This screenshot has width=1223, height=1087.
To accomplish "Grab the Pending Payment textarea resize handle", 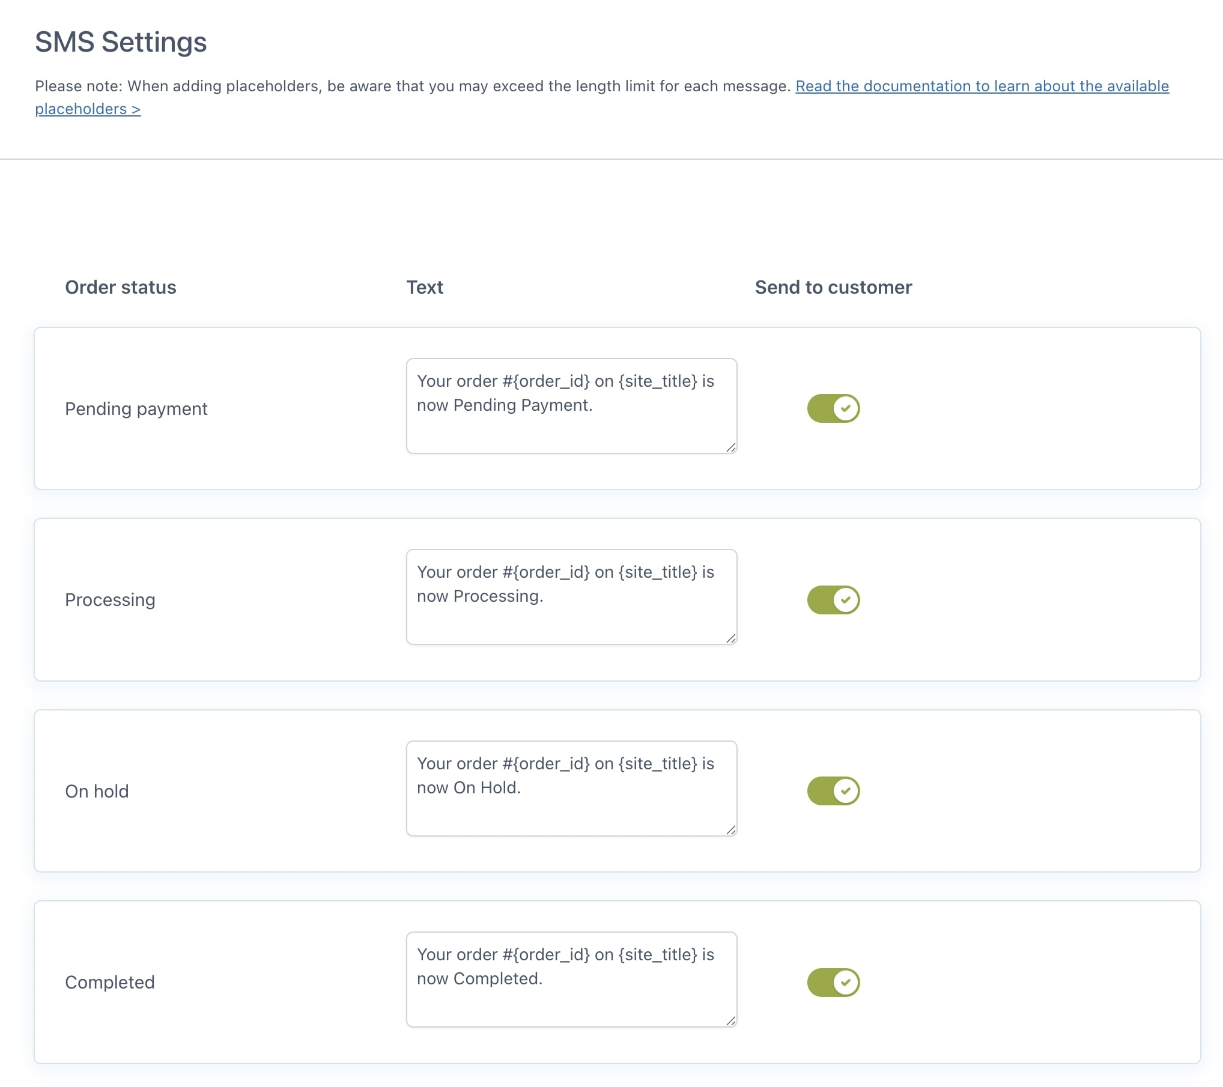I will coord(730,447).
